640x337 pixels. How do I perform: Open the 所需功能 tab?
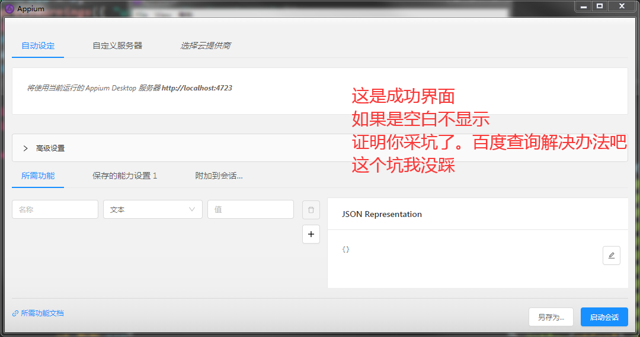click(38, 176)
